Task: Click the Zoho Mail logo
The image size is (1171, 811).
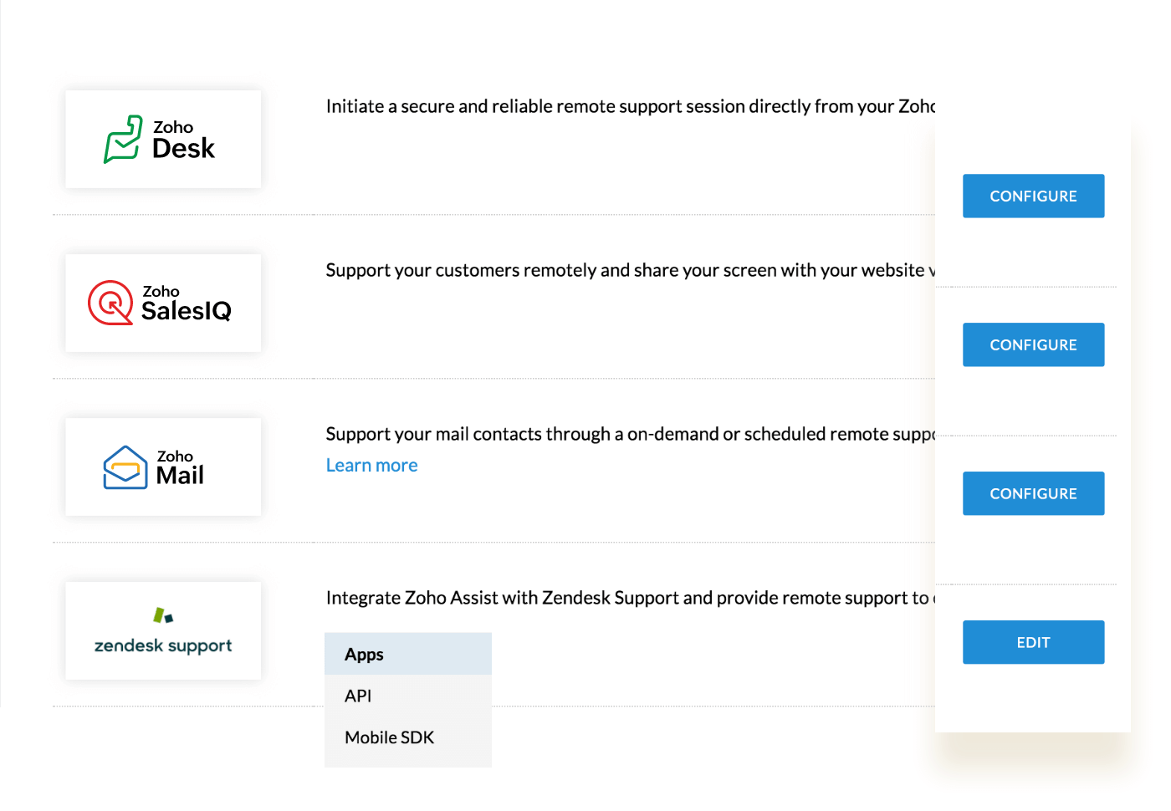Action: pyautogui.click(x=163, y=467)
